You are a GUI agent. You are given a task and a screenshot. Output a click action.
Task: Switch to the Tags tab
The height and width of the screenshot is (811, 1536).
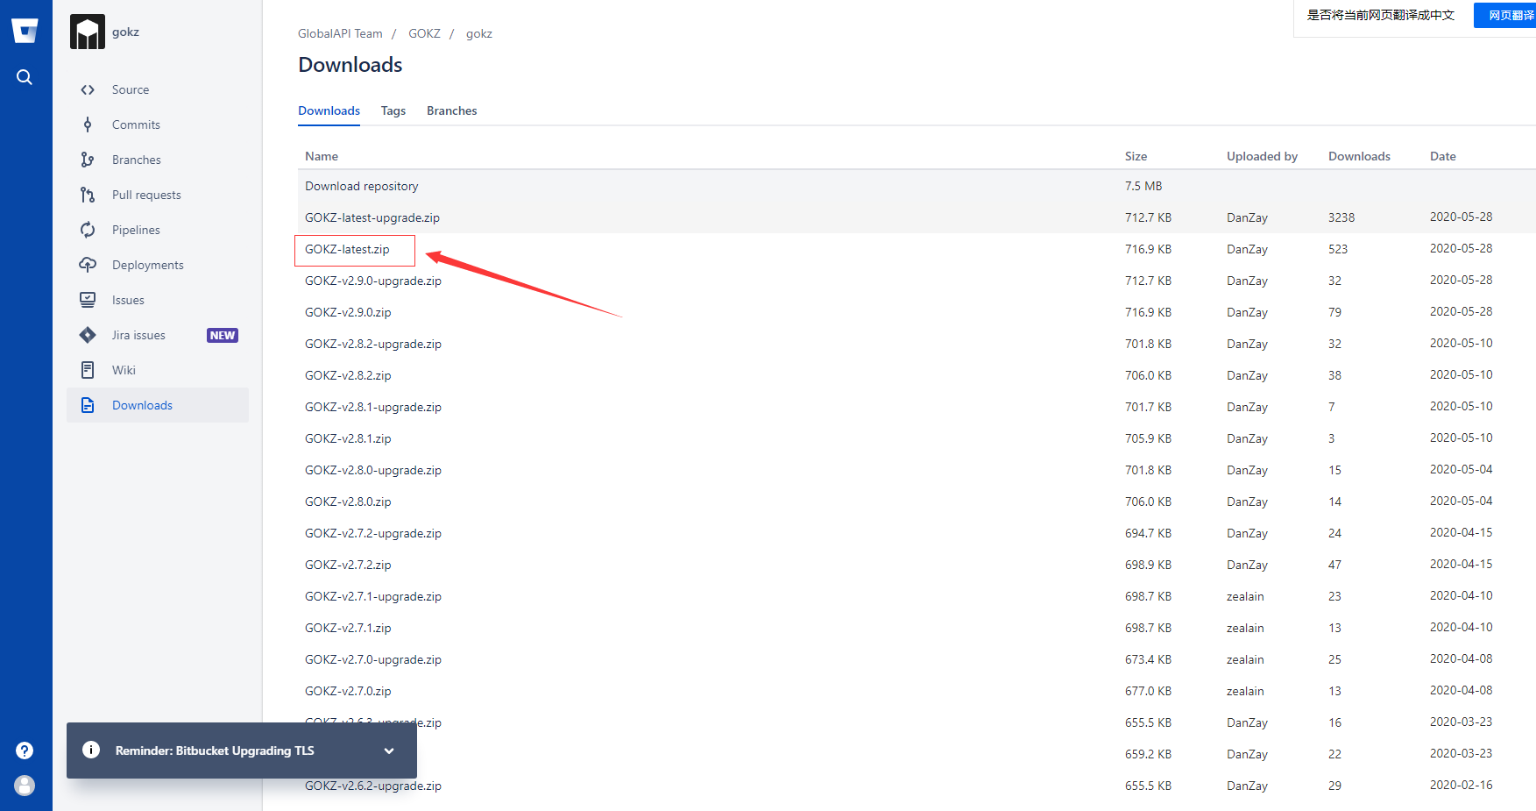tap(393, 110)
